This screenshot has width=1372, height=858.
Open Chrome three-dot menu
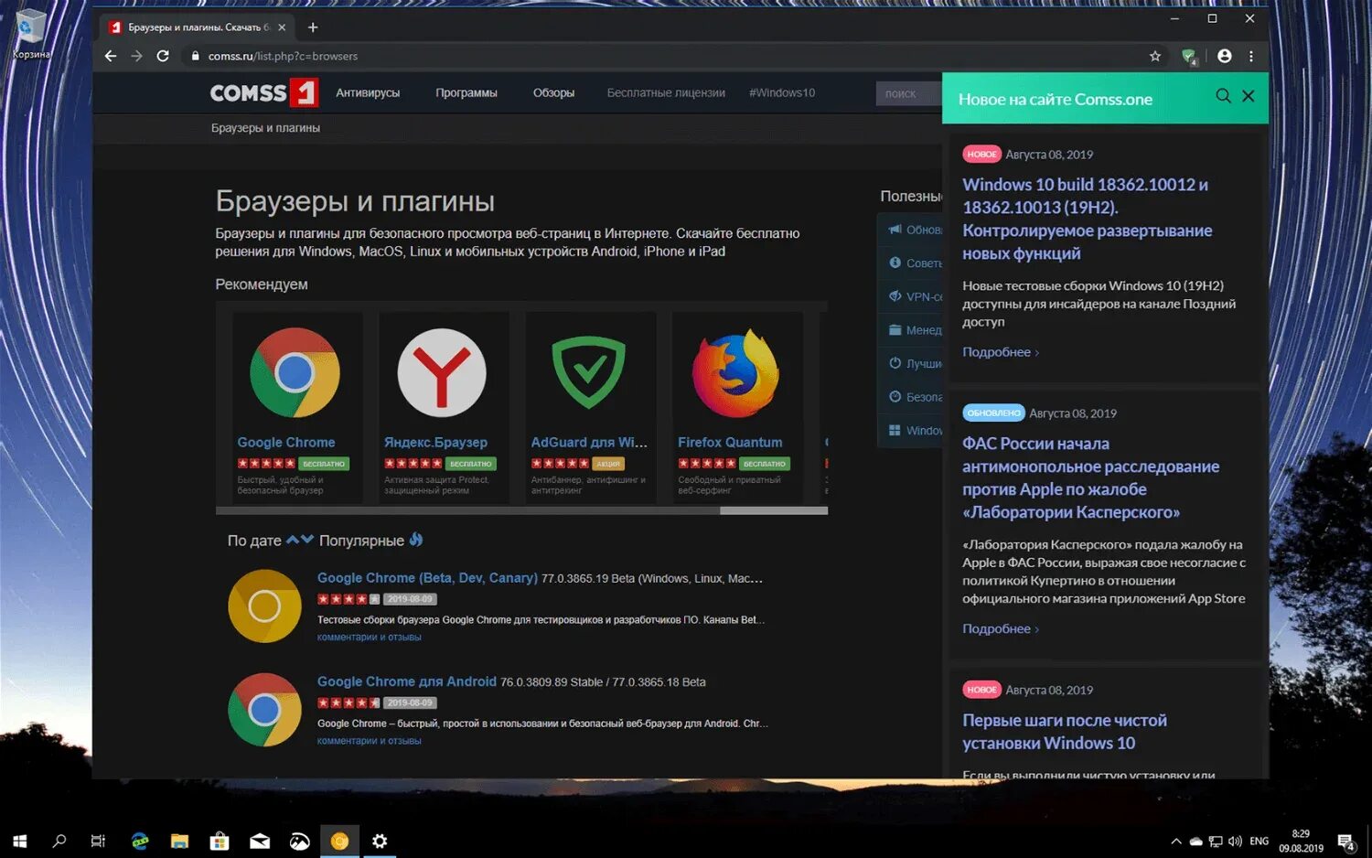pos(1251,56)
